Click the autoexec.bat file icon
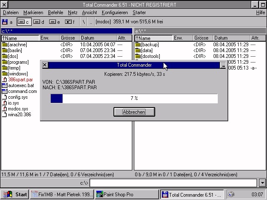This screenshot has width=267, height=200. point(5,85)
